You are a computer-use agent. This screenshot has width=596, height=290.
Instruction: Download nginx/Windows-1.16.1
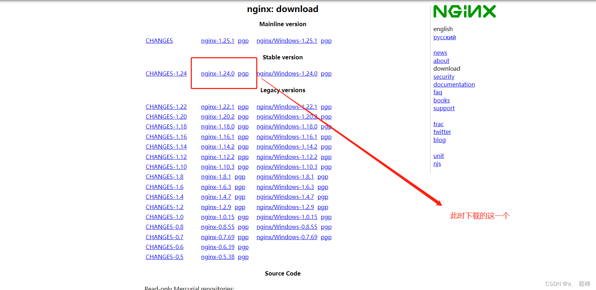pos(287,137)
